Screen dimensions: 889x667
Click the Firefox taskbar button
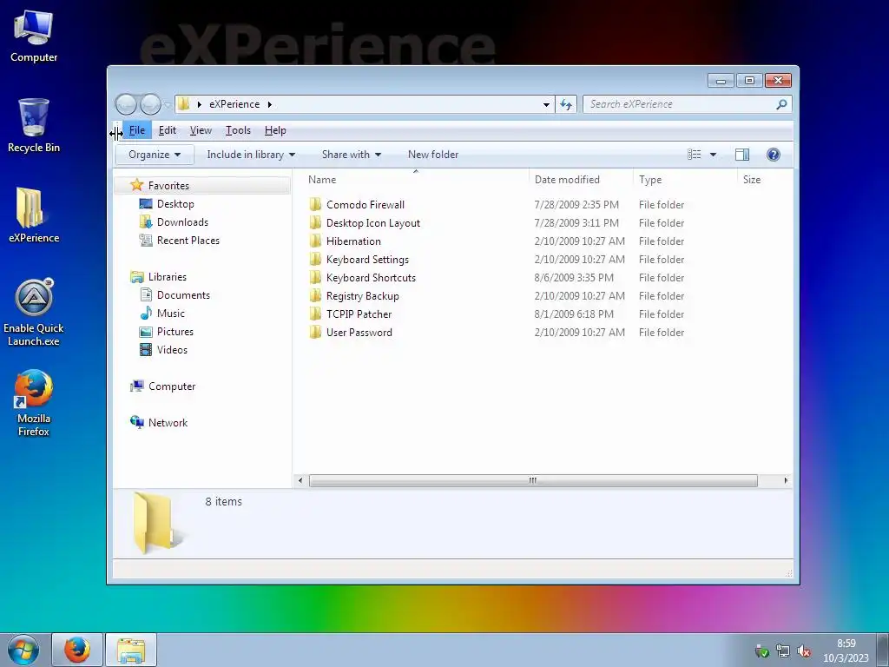tap(77, 650)
